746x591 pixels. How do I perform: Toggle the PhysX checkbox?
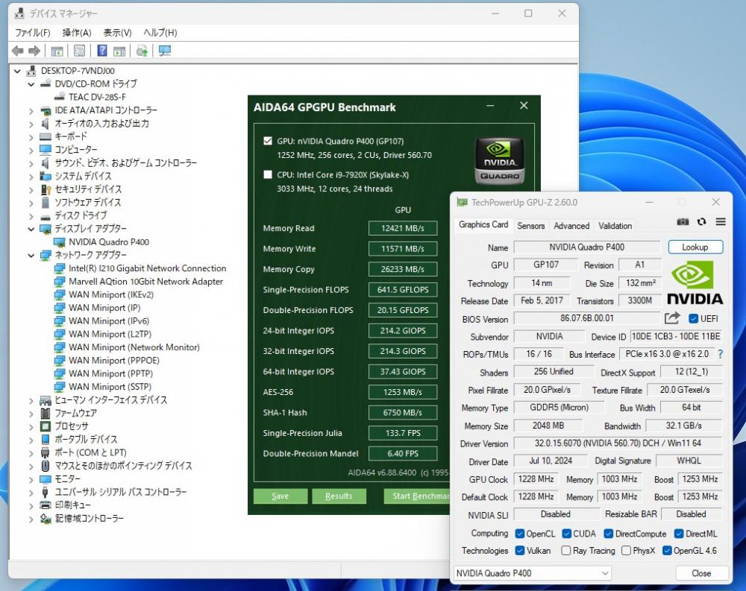626,551
